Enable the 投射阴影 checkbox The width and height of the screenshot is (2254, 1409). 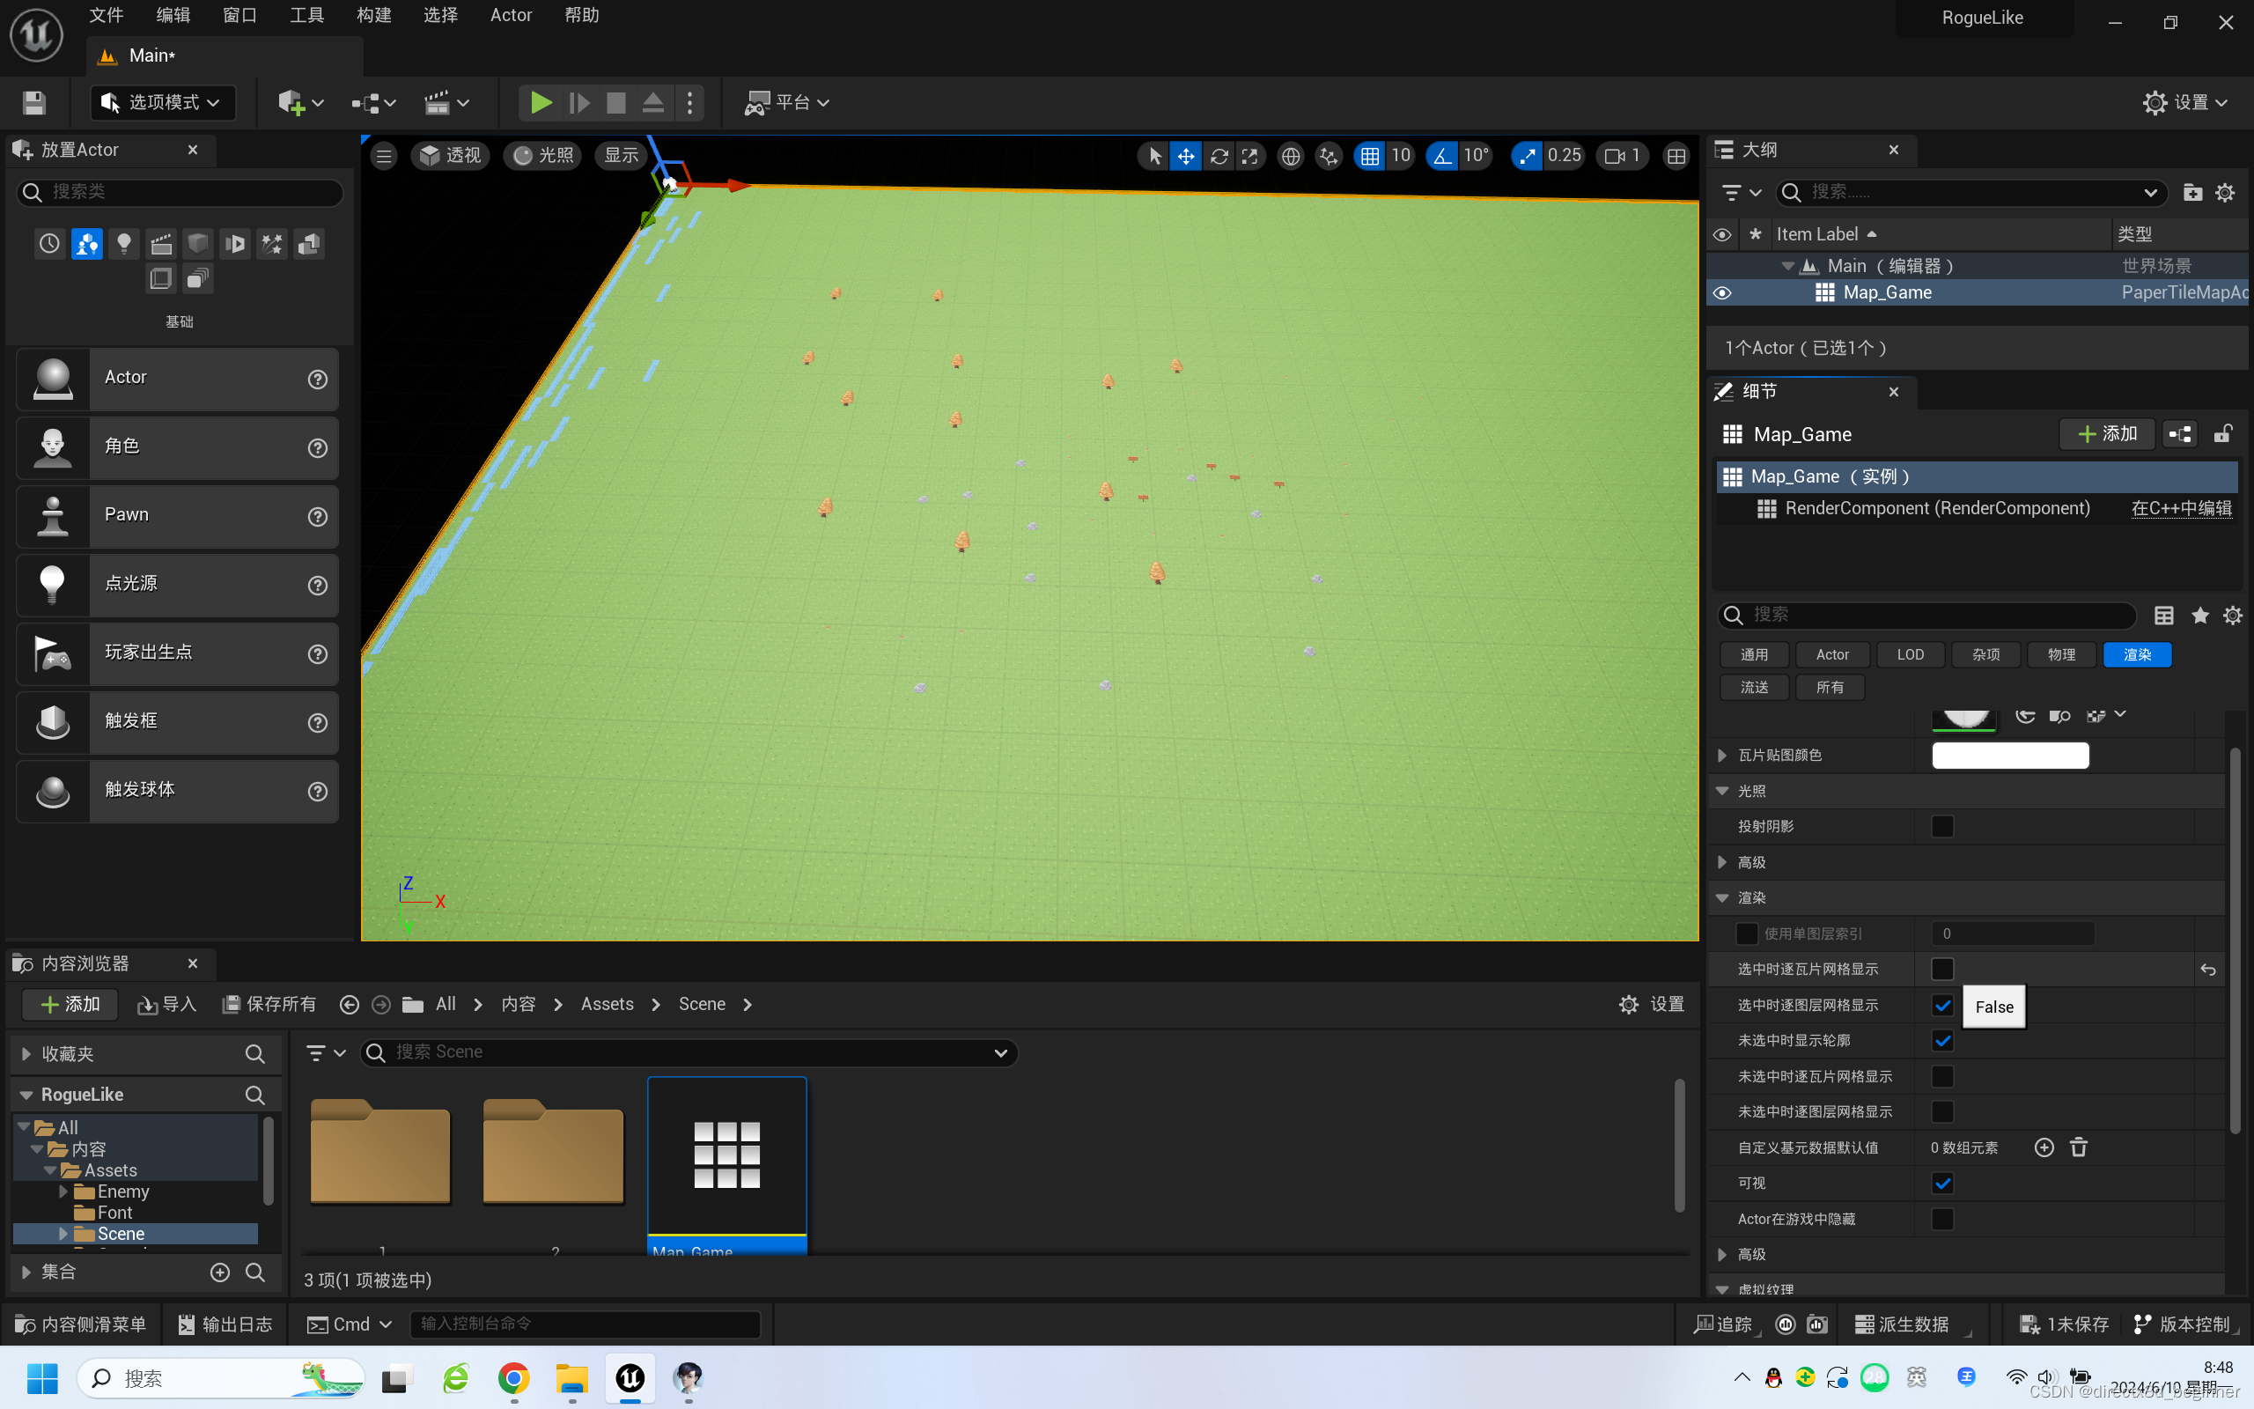tap(1942, 827)
